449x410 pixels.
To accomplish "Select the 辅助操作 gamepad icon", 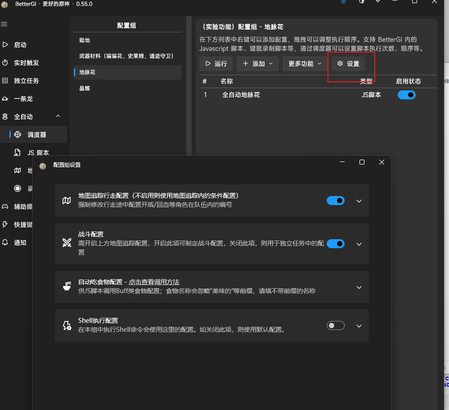I will click(x=6, y=206).
